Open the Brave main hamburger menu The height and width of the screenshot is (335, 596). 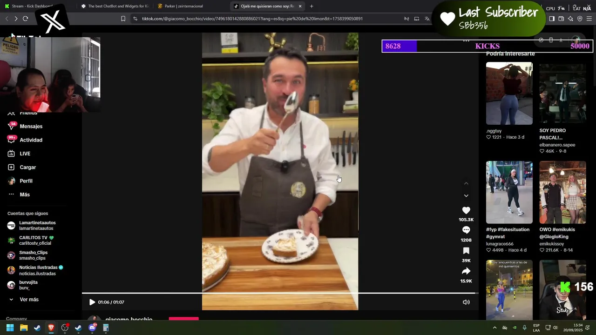click(x=589, y=19)
